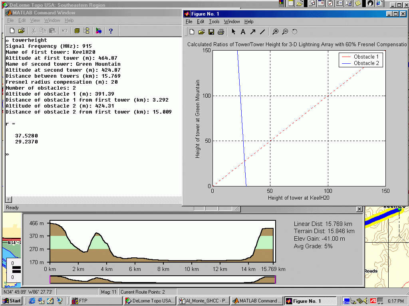
Task: Launch Internet Explorer from quick launch
Action: point(32,301)
